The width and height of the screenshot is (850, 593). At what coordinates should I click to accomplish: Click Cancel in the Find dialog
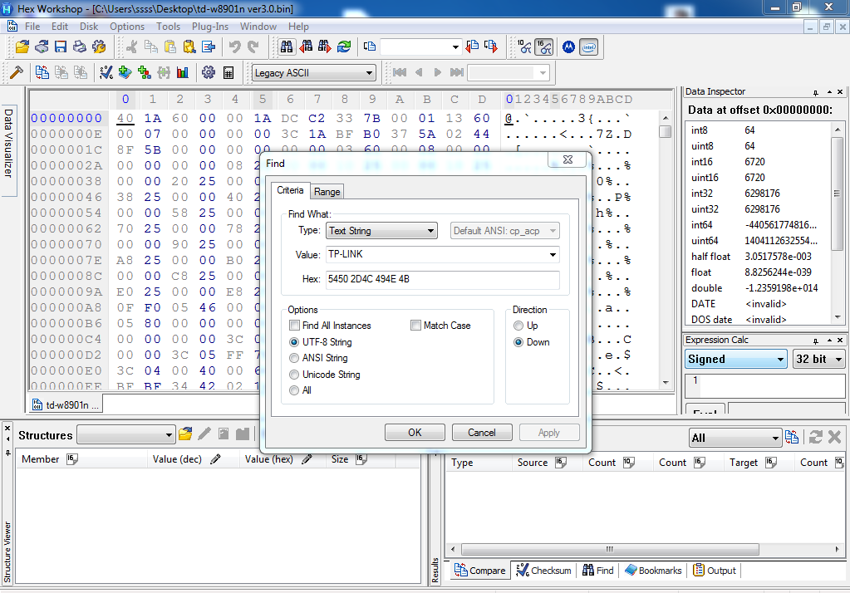coord(482,433)
